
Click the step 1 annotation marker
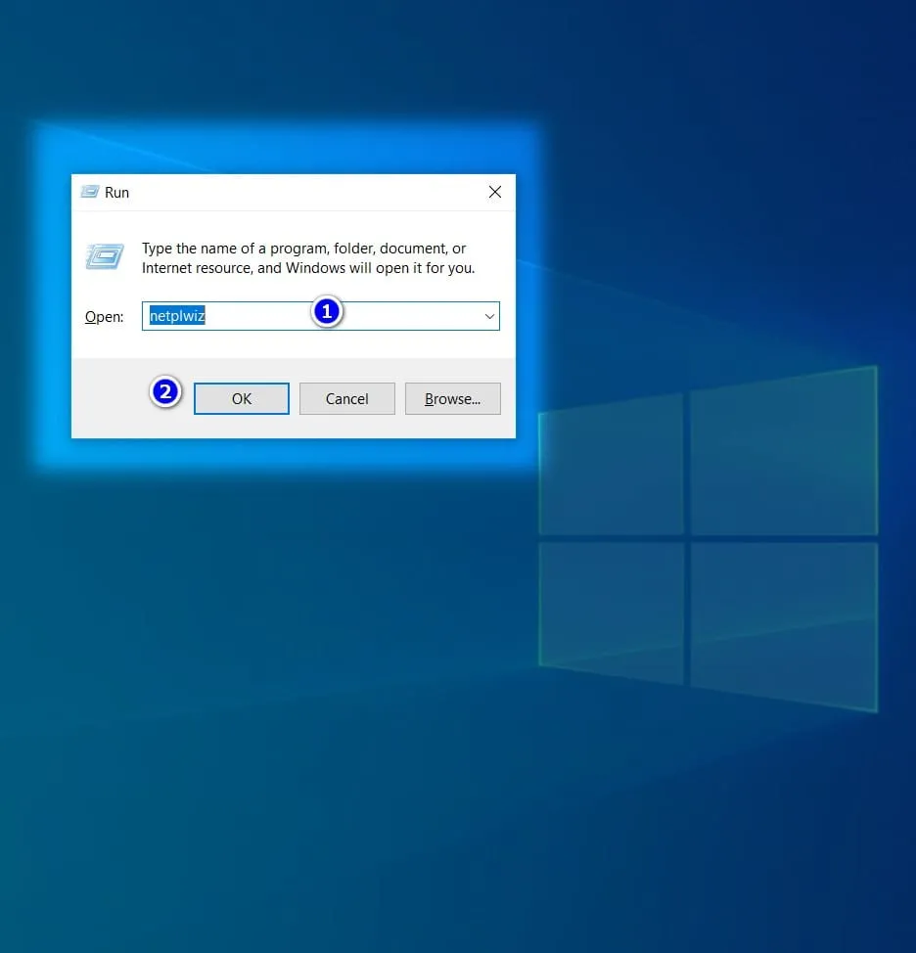(x=327, y=312)
